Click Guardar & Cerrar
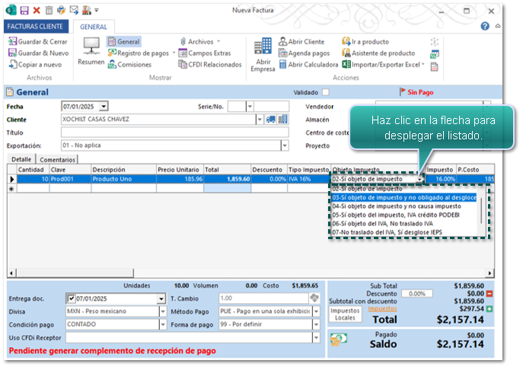 (x=37, y=42)
